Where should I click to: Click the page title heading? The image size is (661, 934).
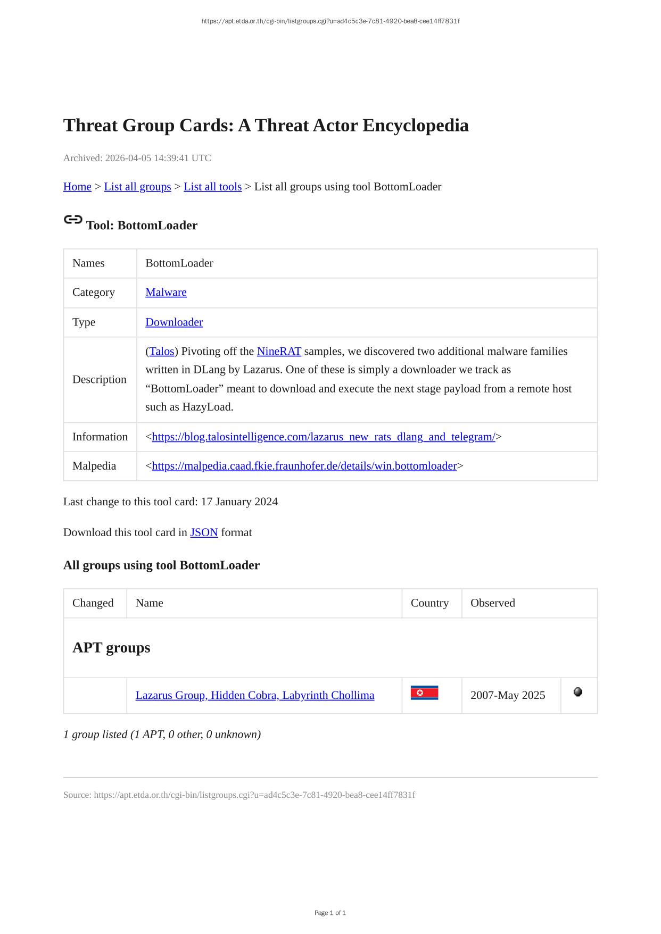point(266,126)
